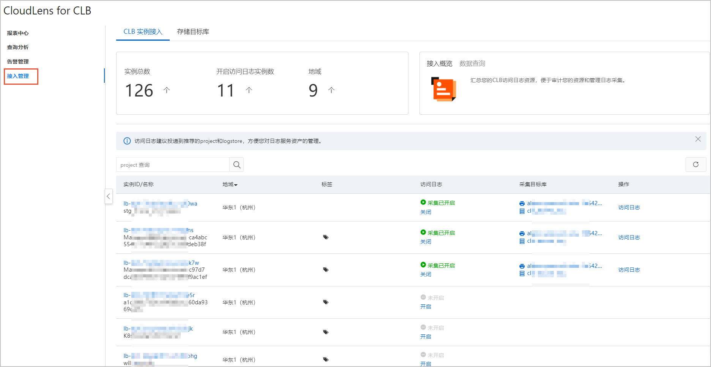Click project icon in first row
This screenshot has width=711, height=367.
point(522,204)
